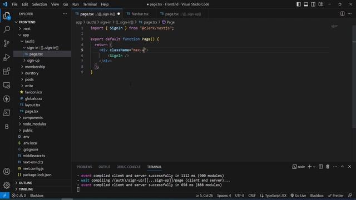
Task: Open launch profile dropdown arrow next to plus
Action: (314, 167)
